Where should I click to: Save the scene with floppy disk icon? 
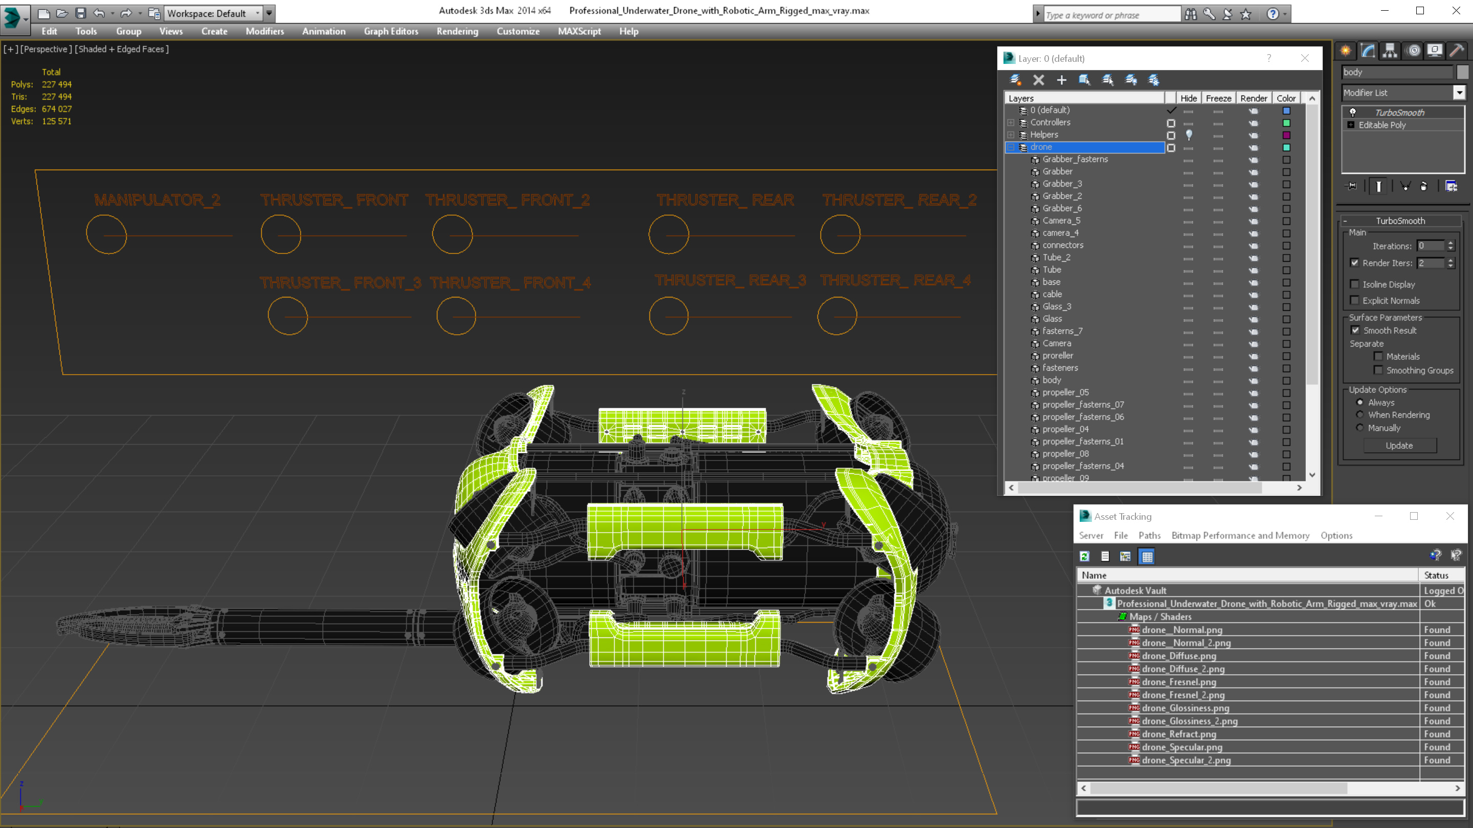tap(81, 13)
